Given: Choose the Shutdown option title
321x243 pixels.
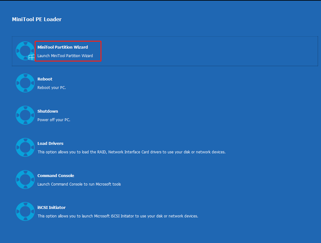Looking at the screenshot, I should tap(48, 111).
